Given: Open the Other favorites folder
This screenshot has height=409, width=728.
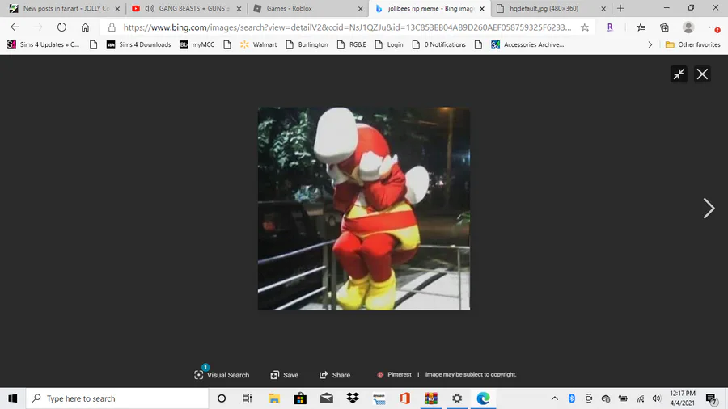Looking at the screenshot, I should (x=692, y=44).
